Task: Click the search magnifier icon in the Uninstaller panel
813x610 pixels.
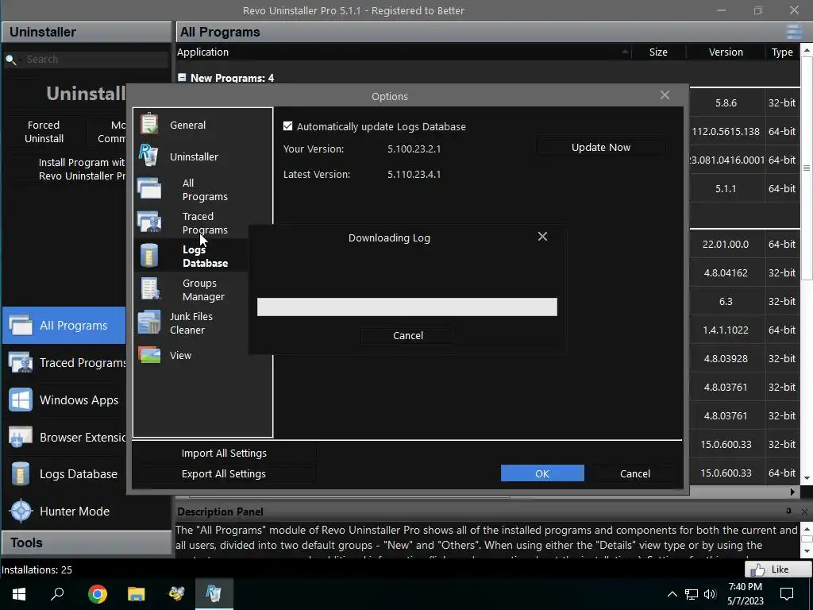Action: click(11, 60)
